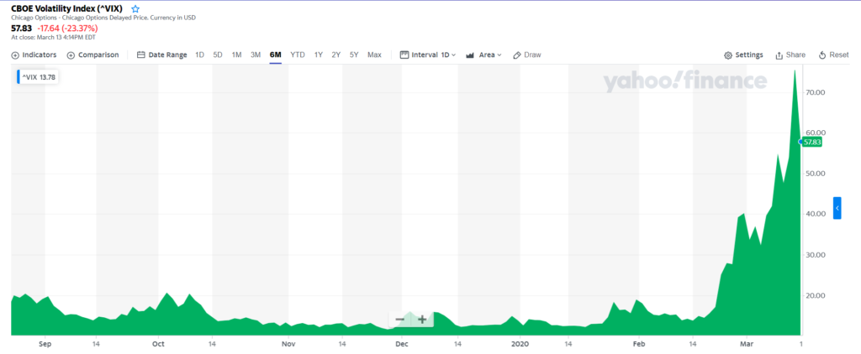Click the Settings gear icon

(x=728, y=55)
